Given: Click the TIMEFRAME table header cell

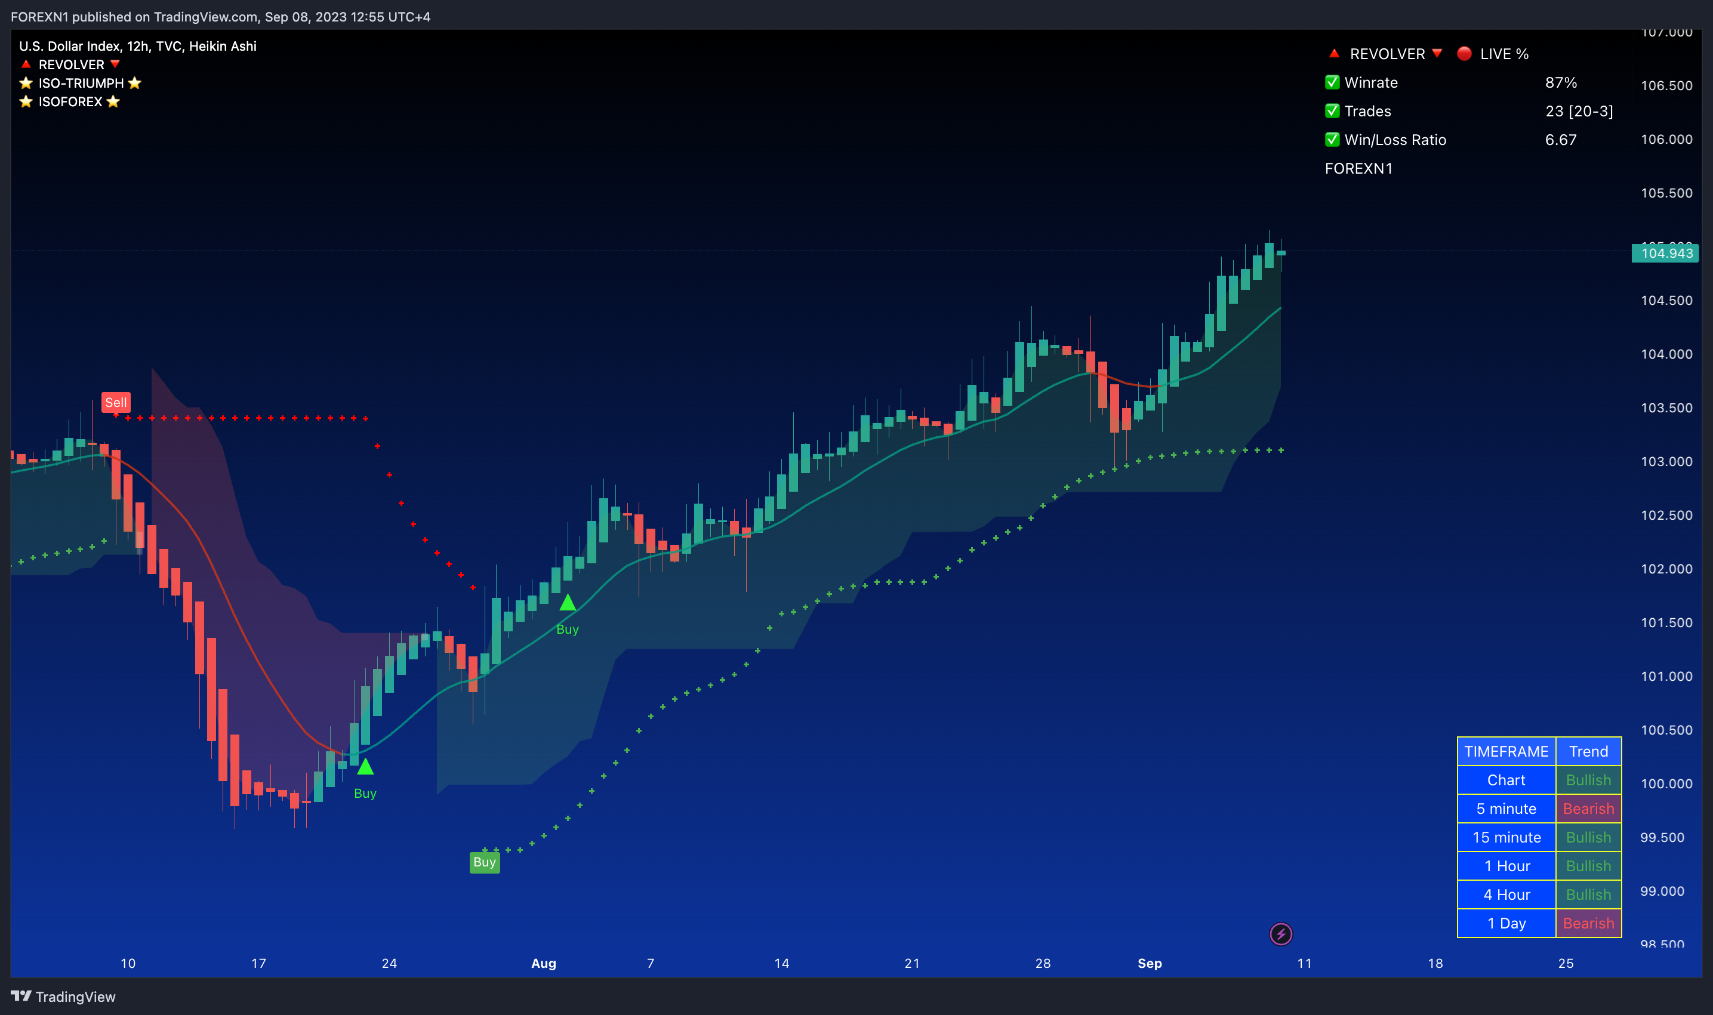Looking at the screenshot, I should click(x=1506, y=751).
